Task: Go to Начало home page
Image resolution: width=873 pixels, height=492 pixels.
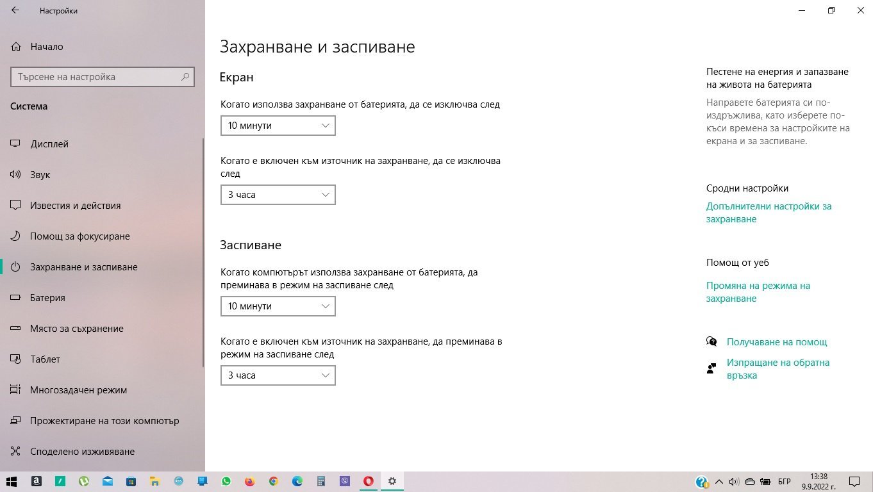Action: click(x=46, y=47)
